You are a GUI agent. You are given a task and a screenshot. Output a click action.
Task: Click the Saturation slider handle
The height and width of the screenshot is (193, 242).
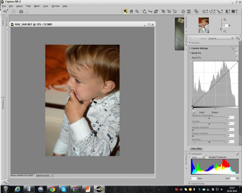pyautogui.click(x=209, y=142)
